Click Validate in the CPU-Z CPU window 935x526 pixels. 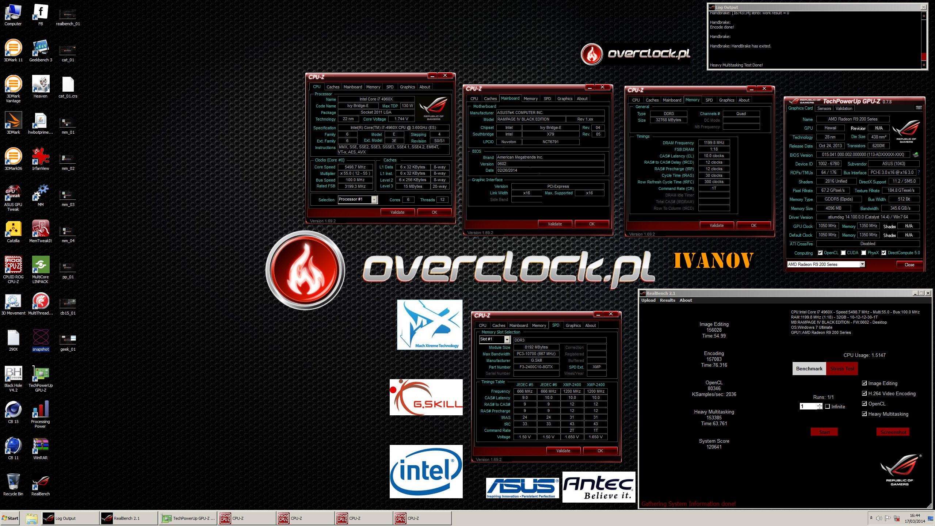397,212
